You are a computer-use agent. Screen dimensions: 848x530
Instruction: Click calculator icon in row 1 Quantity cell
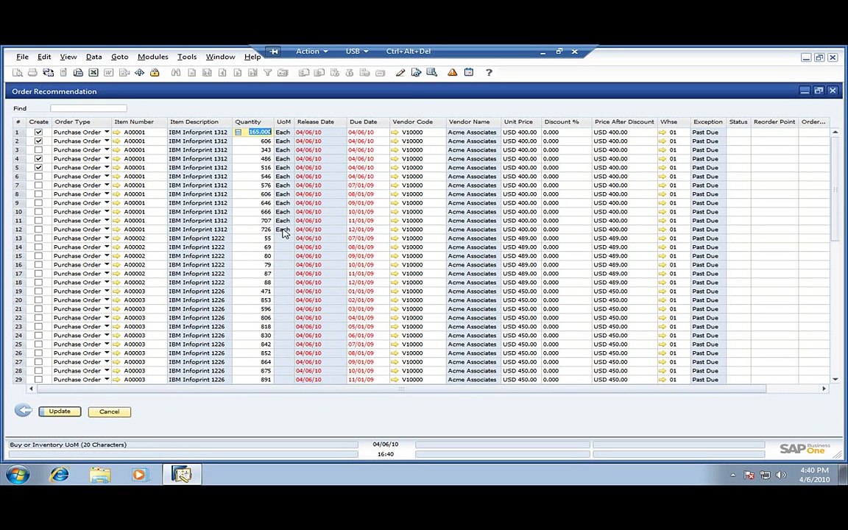(238, 132)
